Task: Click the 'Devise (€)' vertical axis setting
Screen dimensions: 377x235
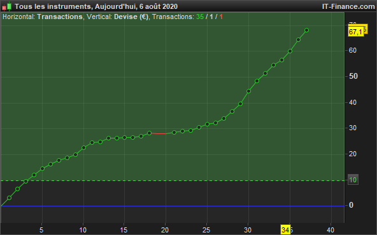Action: pyautogui.click(x=131, y=17)
